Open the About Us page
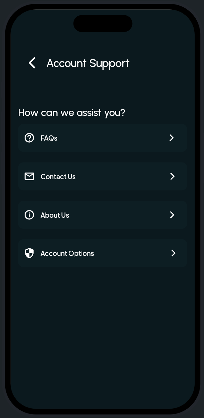 [102, 215]
